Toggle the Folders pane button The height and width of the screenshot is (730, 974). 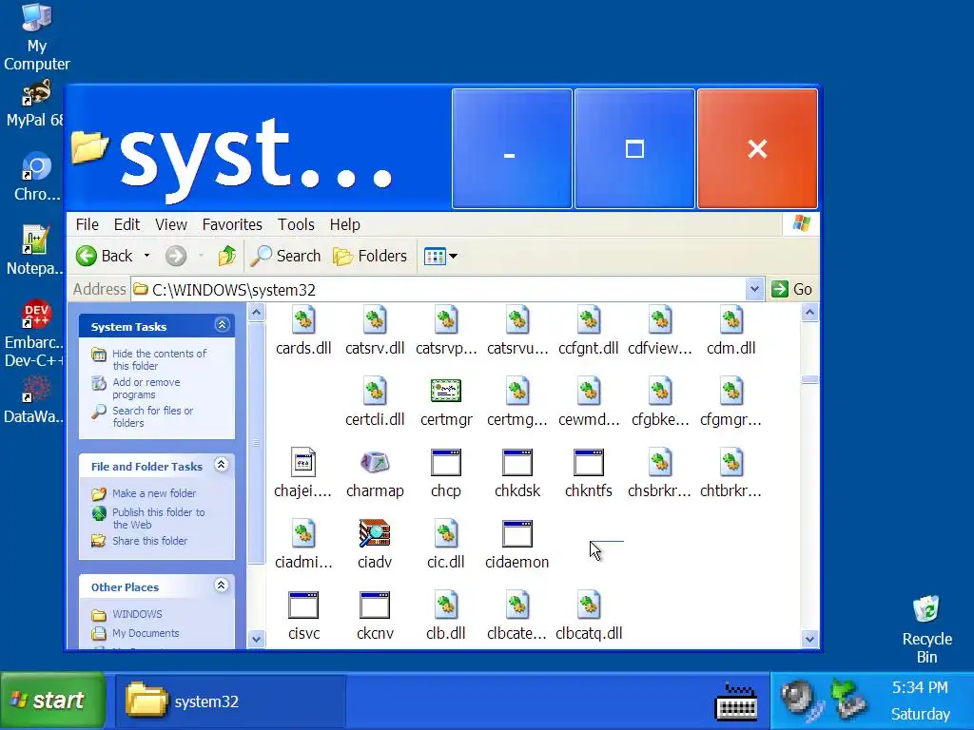click(370, 256)
